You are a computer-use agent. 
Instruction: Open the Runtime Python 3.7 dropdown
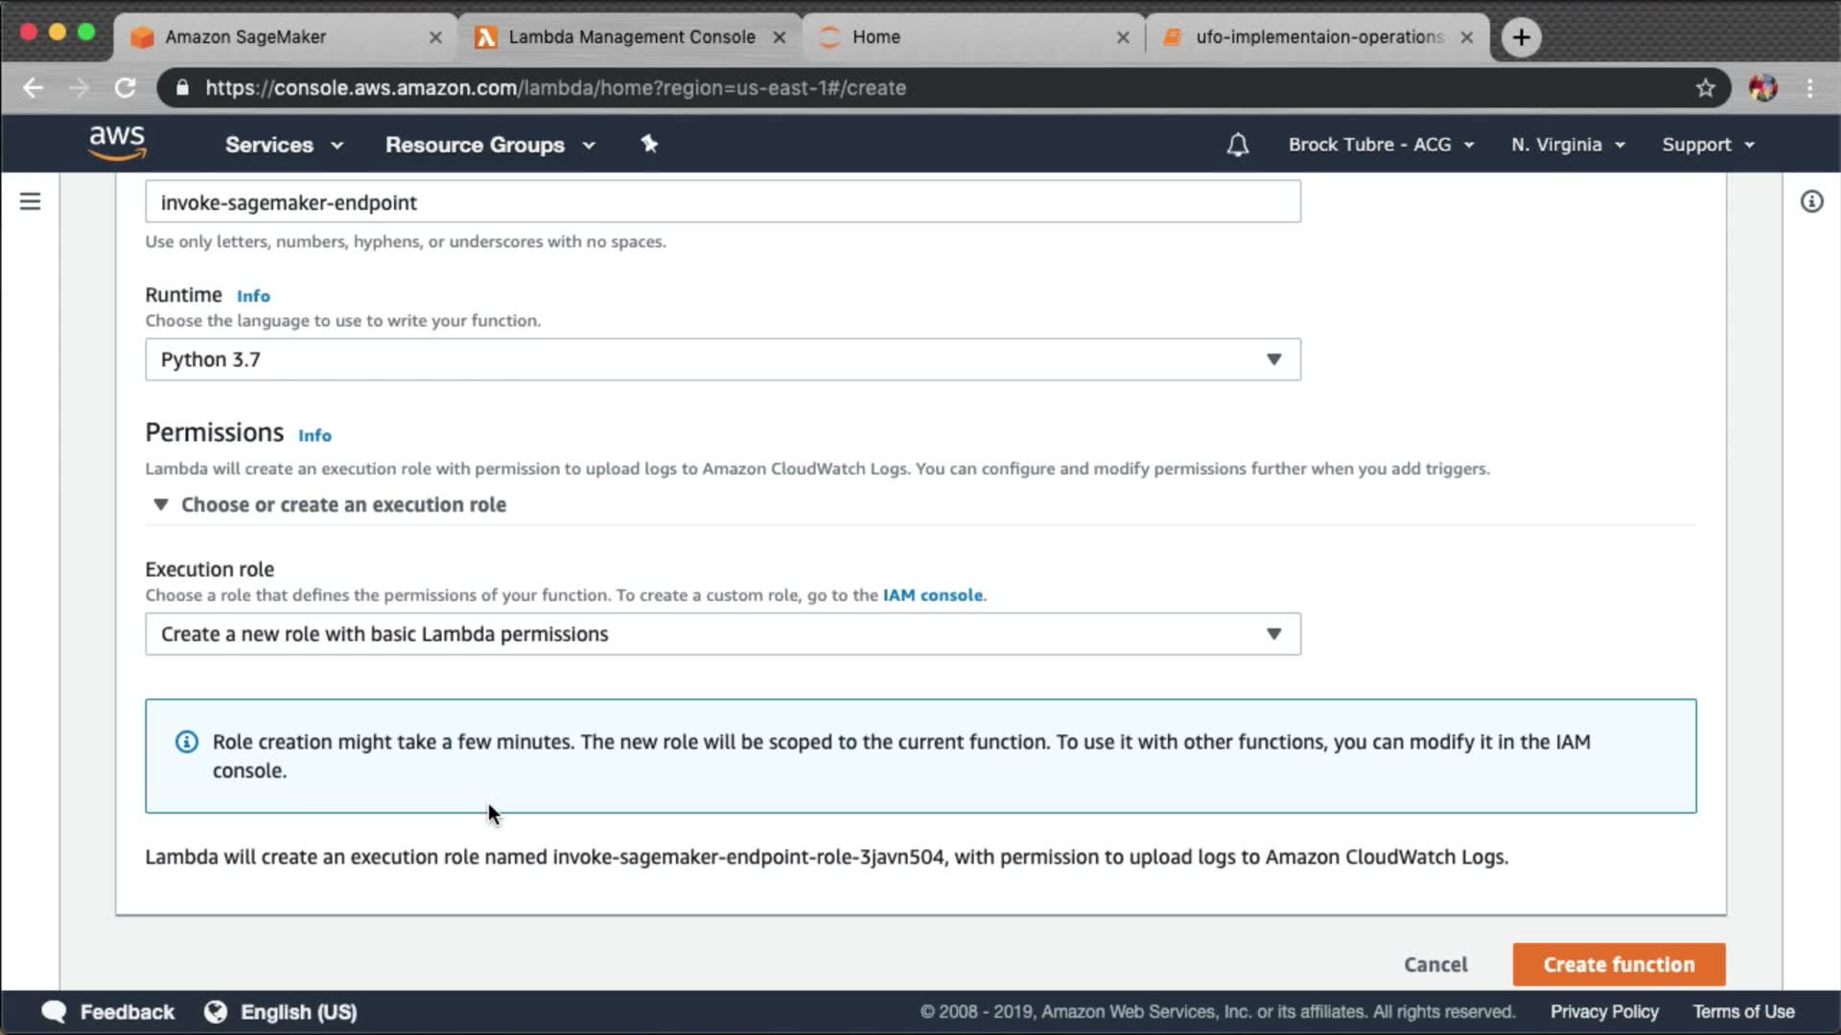[x=722, y=359]
